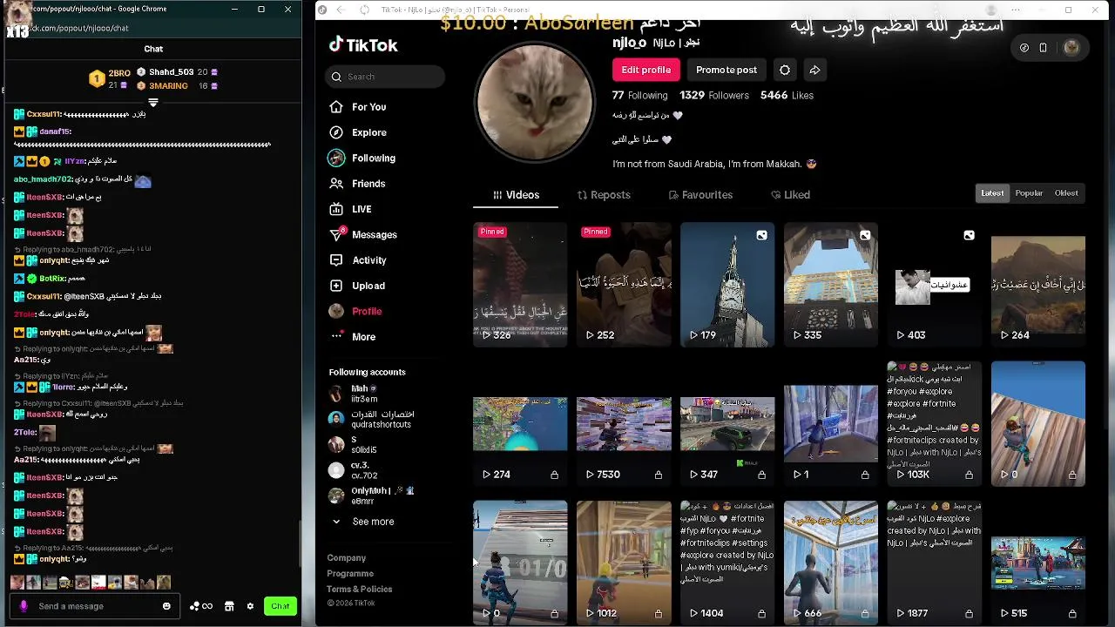The width and height of the screenshot is (1115, 627).
Task: Sort videos by Popular
Action: (x=1029, y=193)
